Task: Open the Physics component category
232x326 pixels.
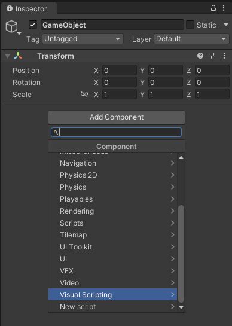Action: point(112,187)
